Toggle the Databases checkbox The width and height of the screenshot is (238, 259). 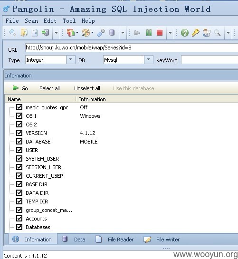point(19,227)
